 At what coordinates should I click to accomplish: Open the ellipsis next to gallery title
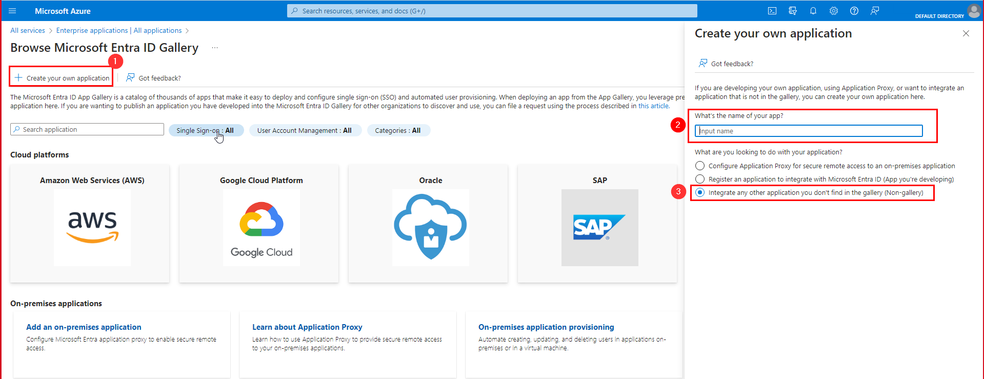(215, 48)
